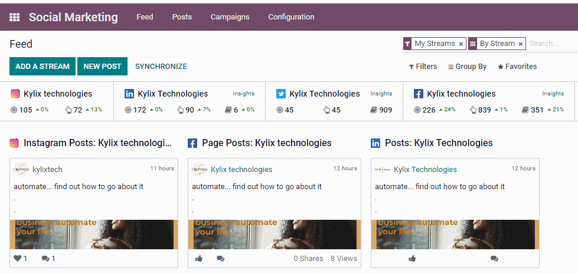Click the Facebook icon of Page Posts stream
The height and width of the screenshot is (274, 578).
tap(192, 143)
